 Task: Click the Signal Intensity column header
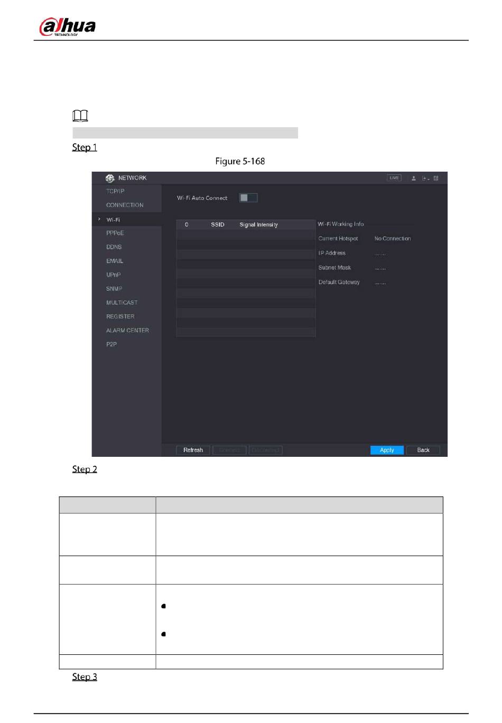pyautogui.click(x=258, y=224)
